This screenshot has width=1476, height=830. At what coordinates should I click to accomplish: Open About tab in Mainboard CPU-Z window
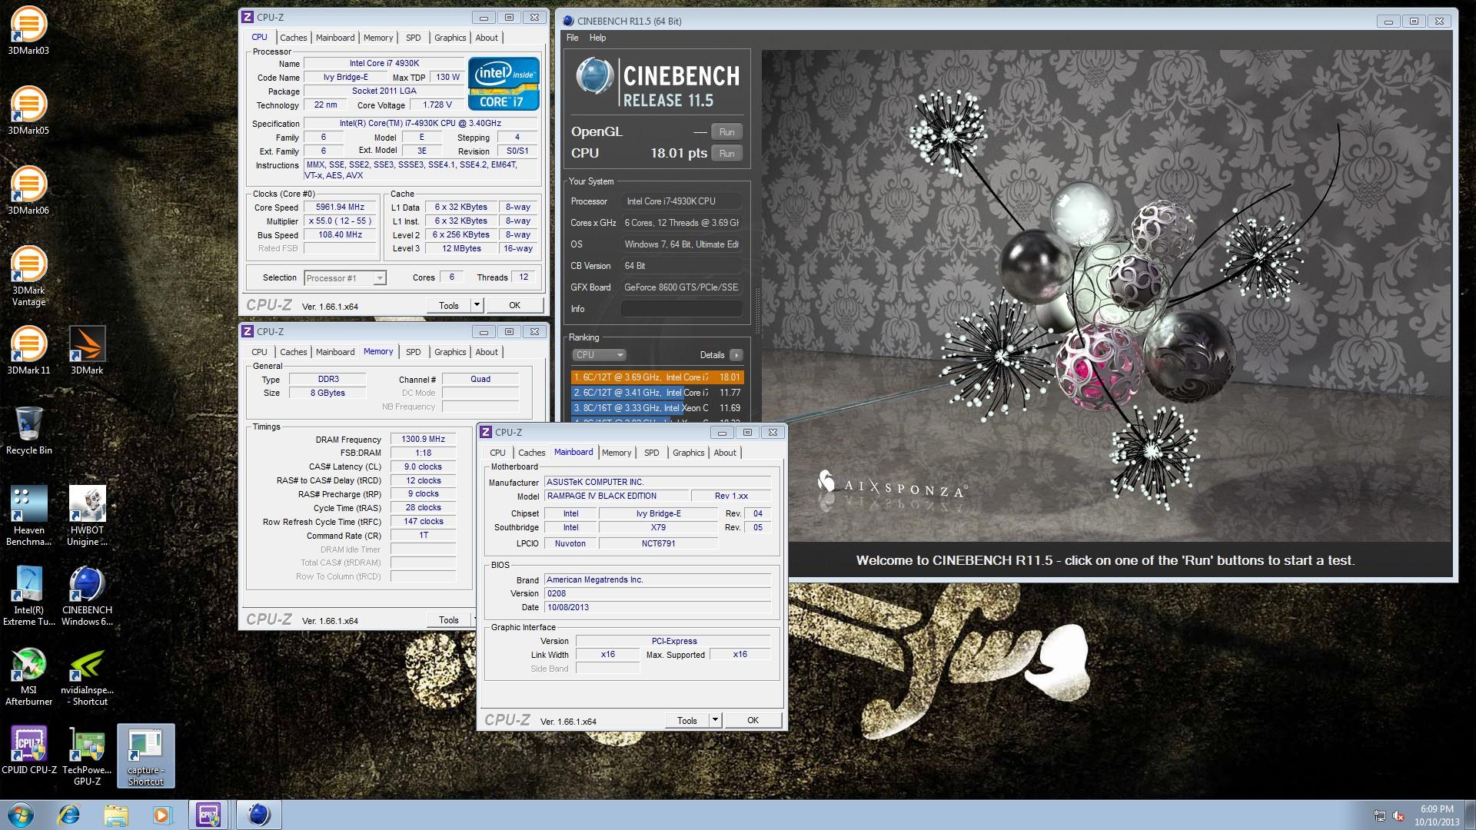pos(725,453)
